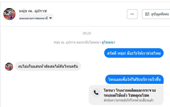Open the โทรหา โรงงานผลิตและกระจายรถยนต์ใช้แล้ว call card
The image size is (170, 107).
point(126,95)
